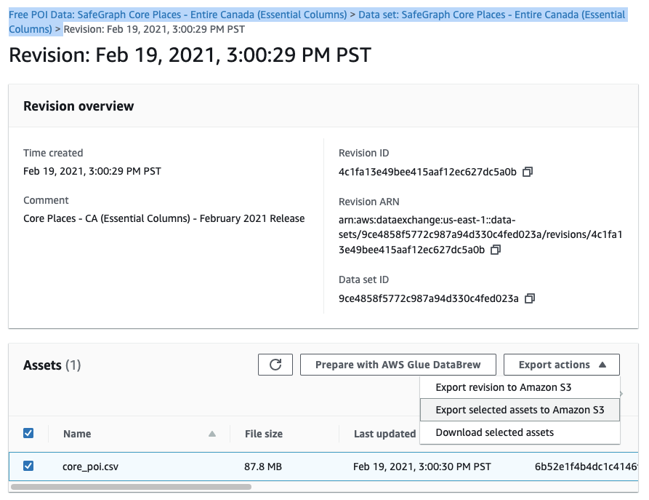Image resolution: width=649 pixels, height=500 pixels.
Task: Copy the Revision ARN value
Action: click(x=496, y=250)
